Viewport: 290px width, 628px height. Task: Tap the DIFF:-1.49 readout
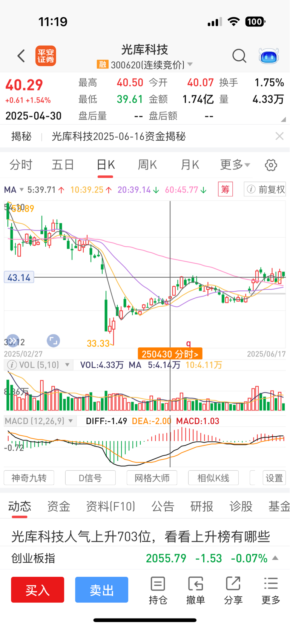tap(106, 421)
